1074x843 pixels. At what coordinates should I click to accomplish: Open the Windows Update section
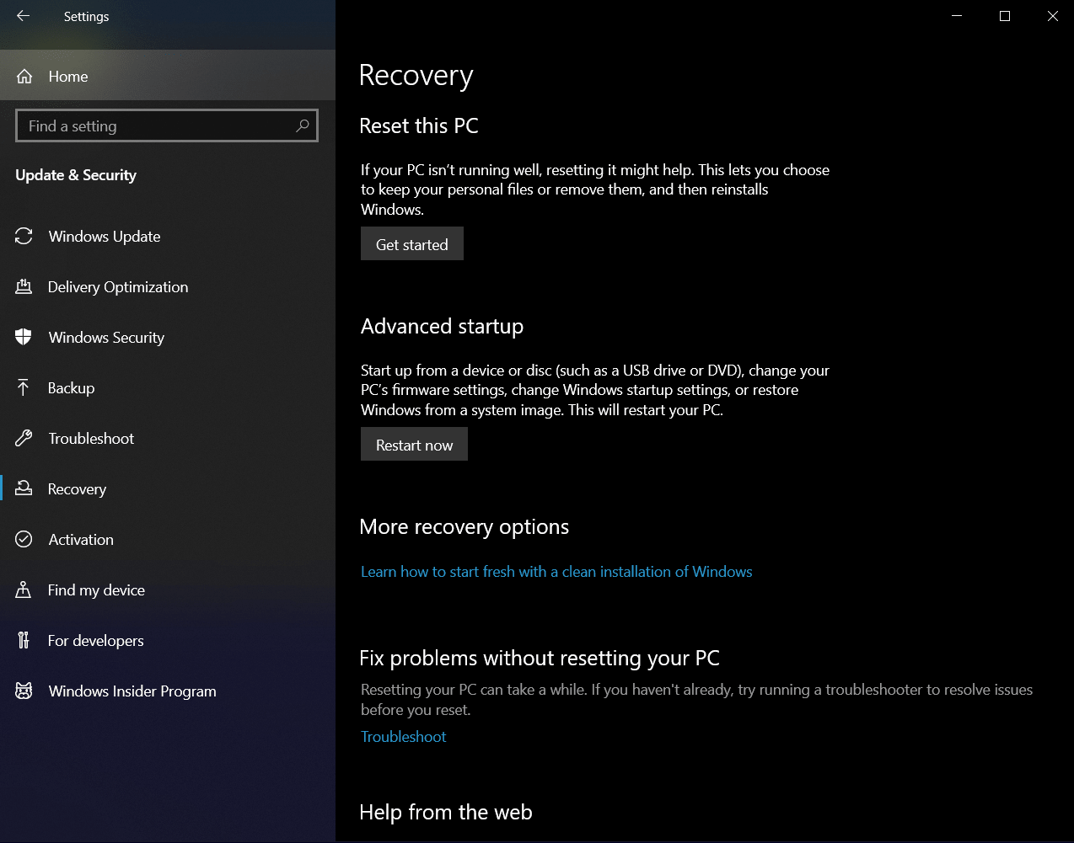click(168, 237)
